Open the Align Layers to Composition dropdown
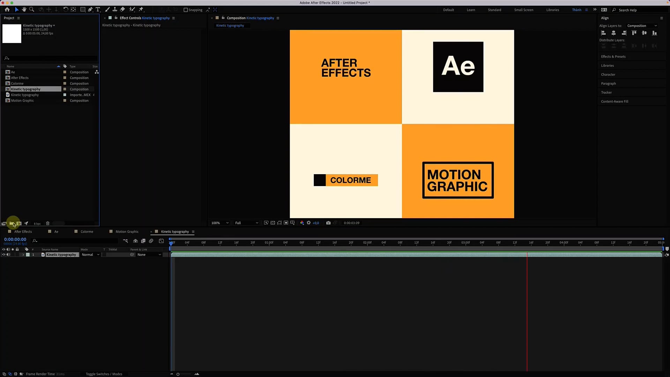This screenshot has width=670, height=377. point(642,26)
